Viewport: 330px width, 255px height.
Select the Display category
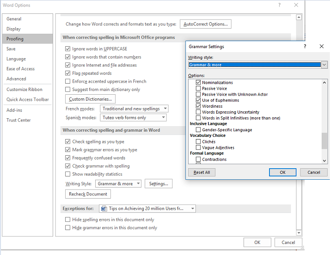[x=28, y=29]
